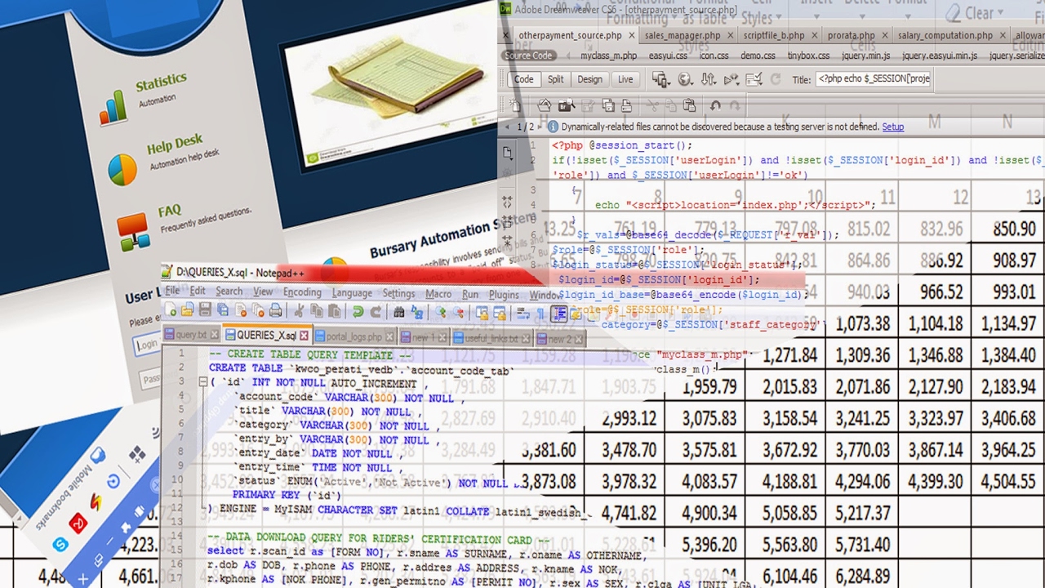Open the Encoding menu in Notepad++
The height and width of the screenshot is (588, 1045).
click(302, 292)
